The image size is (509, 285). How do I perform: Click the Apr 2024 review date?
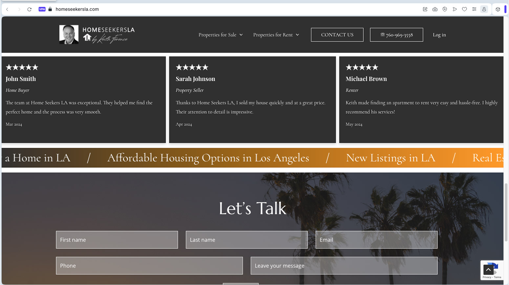[x=184, y=124]
